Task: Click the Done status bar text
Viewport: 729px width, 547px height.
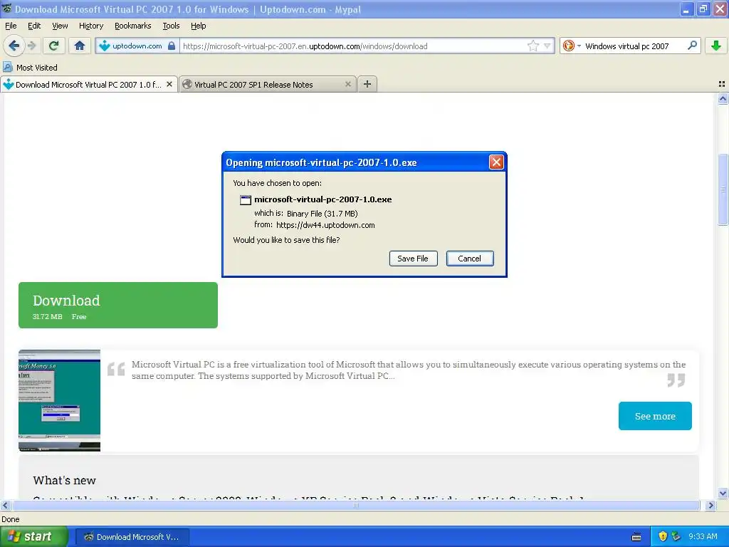Action: point(10,519)
